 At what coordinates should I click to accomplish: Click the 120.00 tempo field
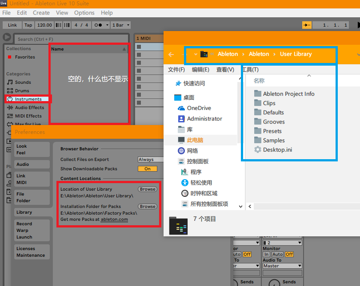(44, 25)
